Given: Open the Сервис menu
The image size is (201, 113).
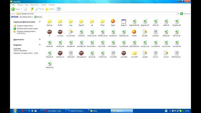Looking at the screenshot, I should point(44,5).
